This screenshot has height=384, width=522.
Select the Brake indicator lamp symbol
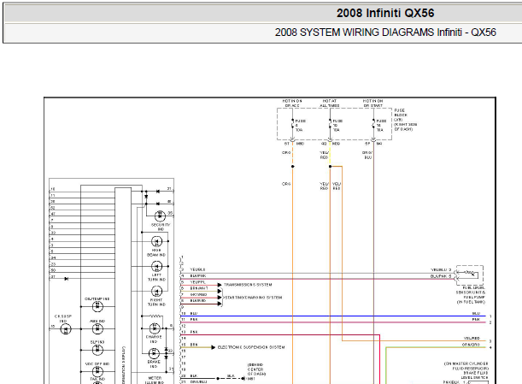[154, 353]
